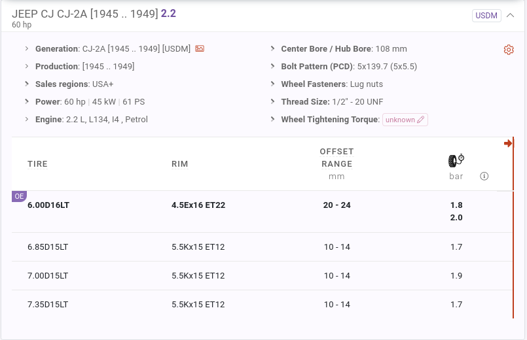Screen dimensions: 527x340
Task: Click the pencil edit icon beside unknown
Action: 420,120
